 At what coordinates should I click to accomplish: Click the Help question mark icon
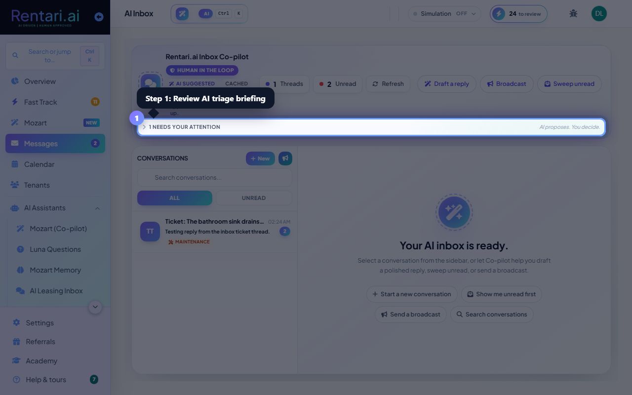(x=16, y=380)
